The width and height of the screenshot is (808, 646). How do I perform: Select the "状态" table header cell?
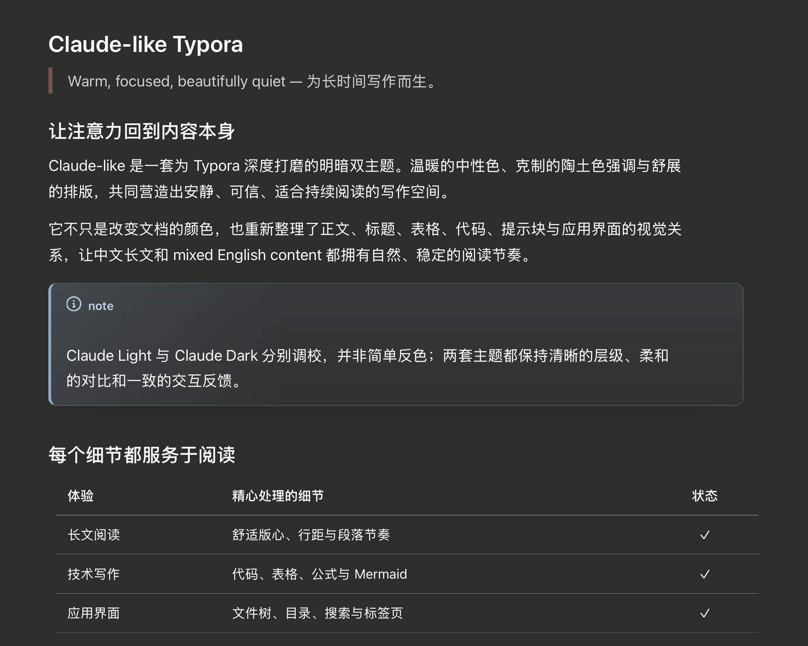tap(705, 496)
